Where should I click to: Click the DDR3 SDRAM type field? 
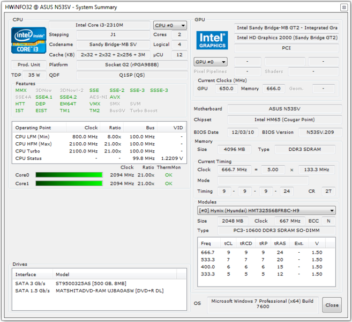305,149
